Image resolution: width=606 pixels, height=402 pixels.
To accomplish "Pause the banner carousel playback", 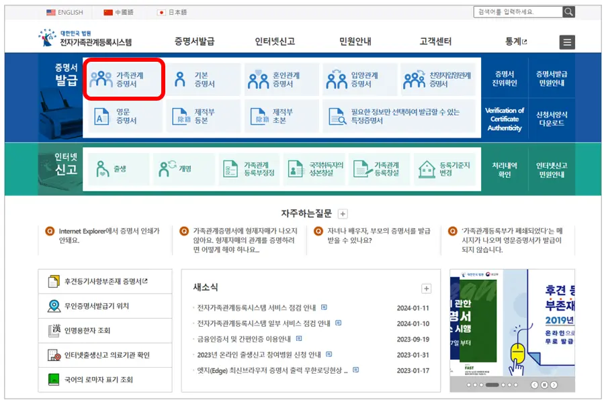I will click(x=544, y=385).
